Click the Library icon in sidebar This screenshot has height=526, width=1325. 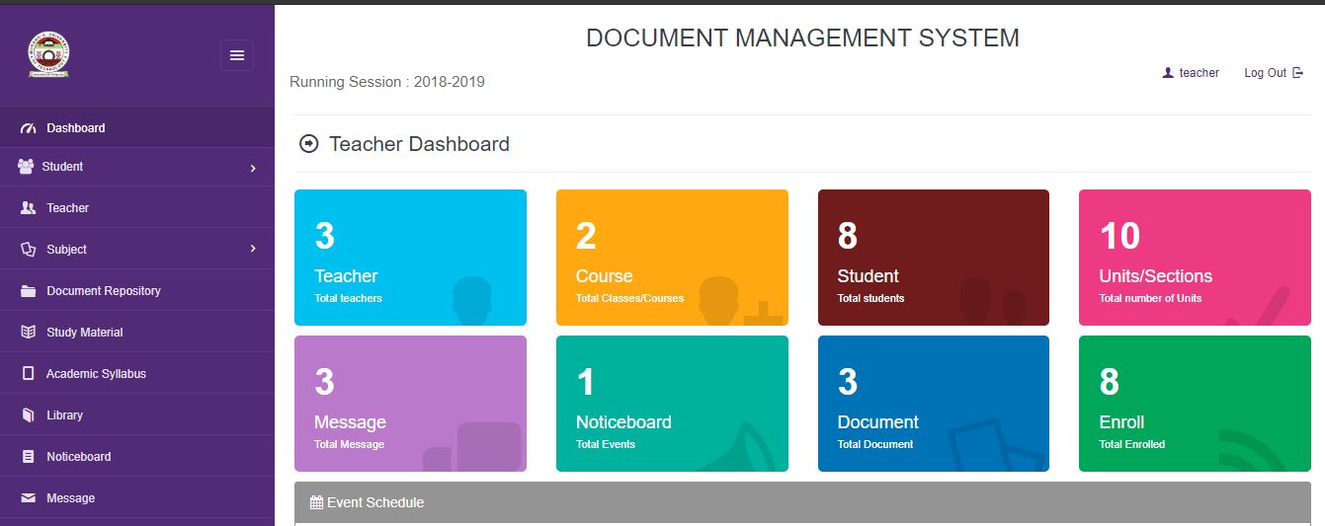[28, 415]
